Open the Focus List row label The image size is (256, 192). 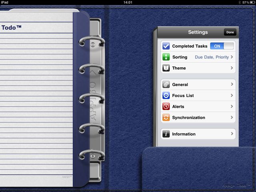183,96
